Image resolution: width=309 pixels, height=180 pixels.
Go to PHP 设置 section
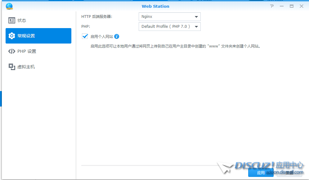[x=38, y=51]
